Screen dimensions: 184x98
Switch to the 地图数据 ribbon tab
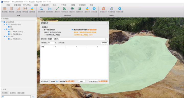[x=17, y=5]
